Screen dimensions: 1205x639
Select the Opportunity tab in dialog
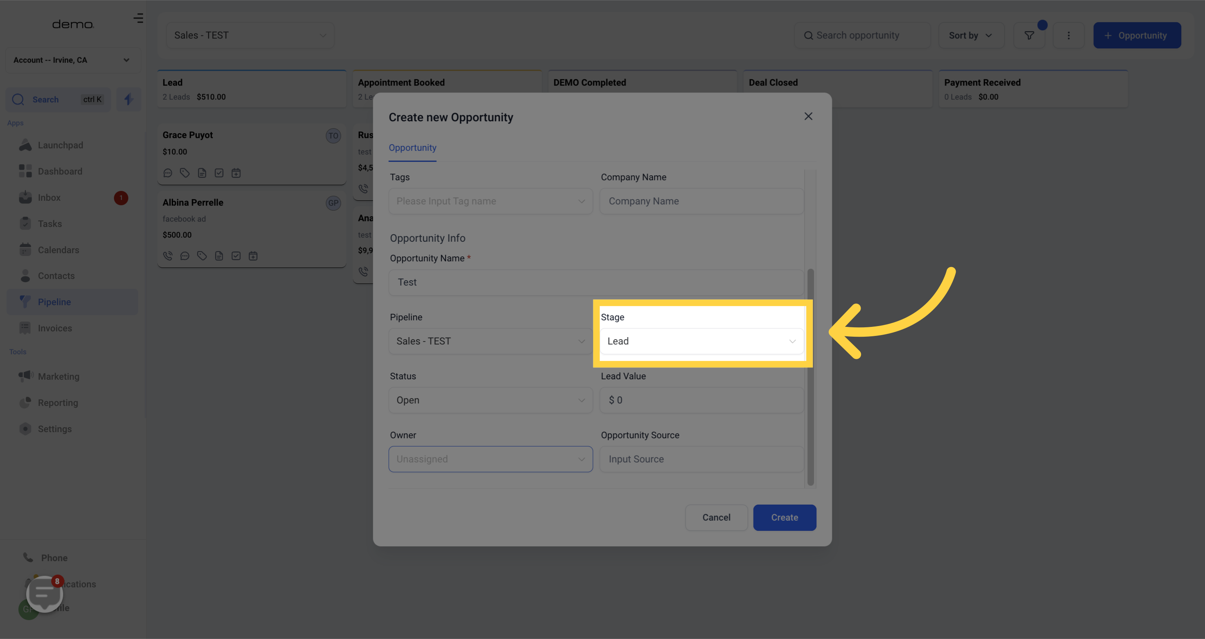point(412,148)
